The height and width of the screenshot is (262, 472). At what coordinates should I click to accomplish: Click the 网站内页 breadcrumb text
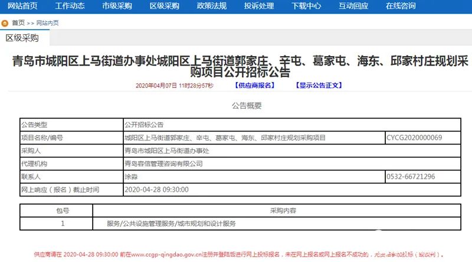(47, 23)
